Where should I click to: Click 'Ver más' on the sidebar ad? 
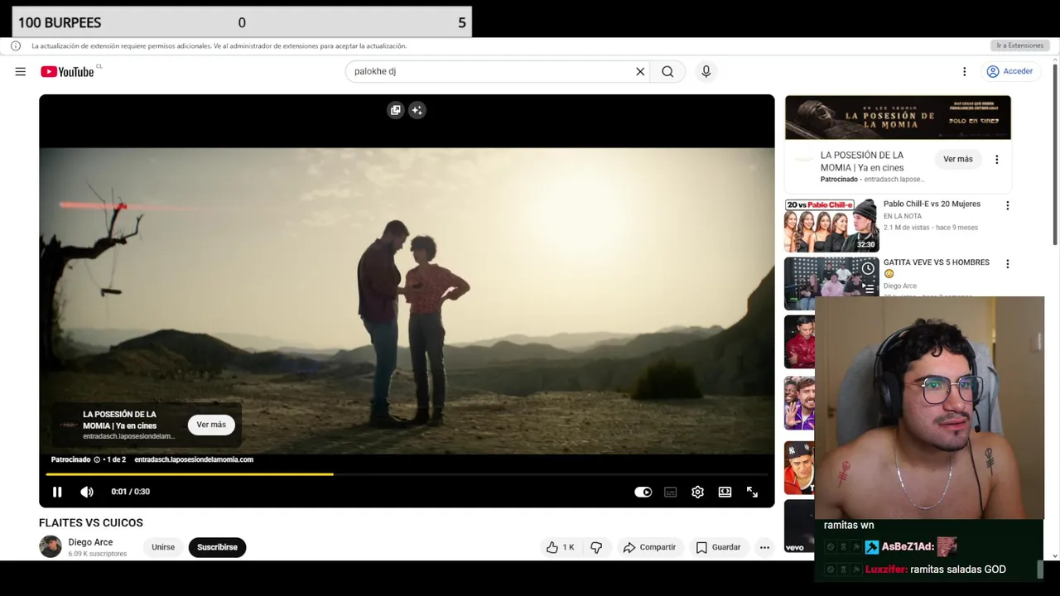pyautogui.click(x=958, y=159)
